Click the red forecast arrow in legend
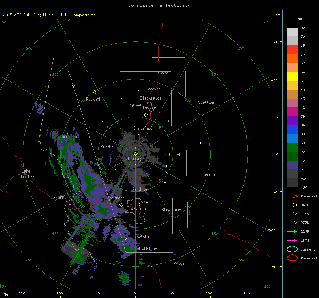The width and height of the screenshot is (319, 298). 292,196
